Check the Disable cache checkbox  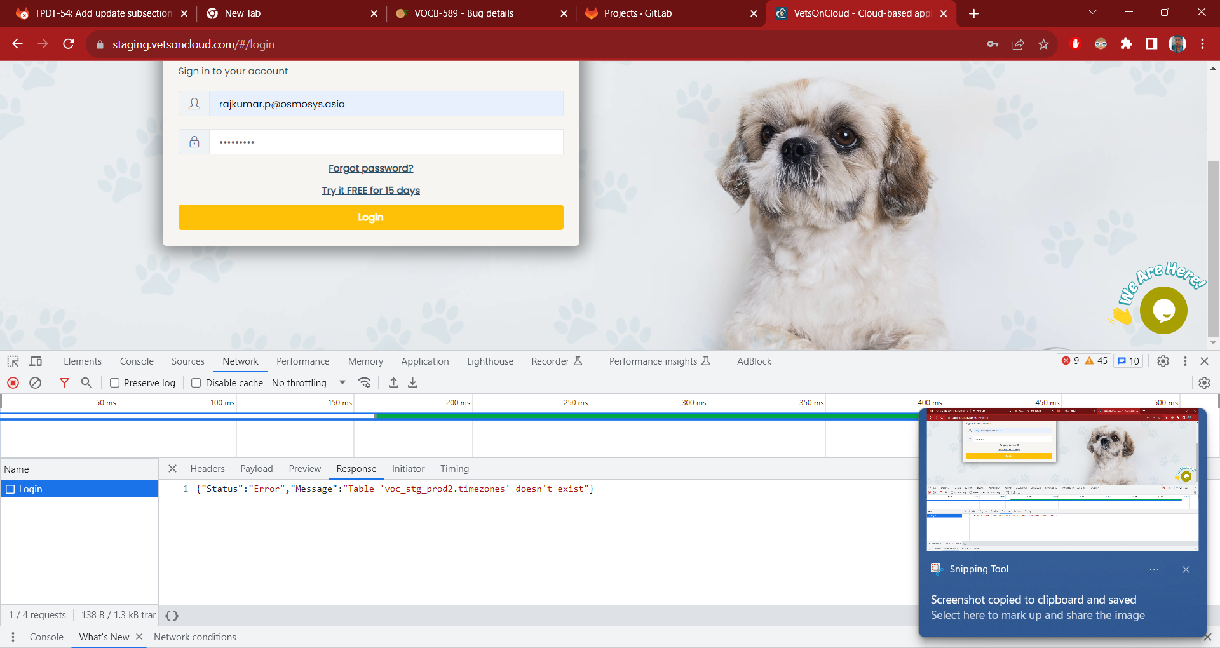[x=196, y=383]
